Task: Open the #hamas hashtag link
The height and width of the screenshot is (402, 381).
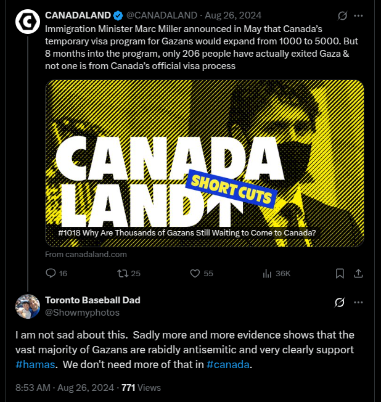Action: 35,364
